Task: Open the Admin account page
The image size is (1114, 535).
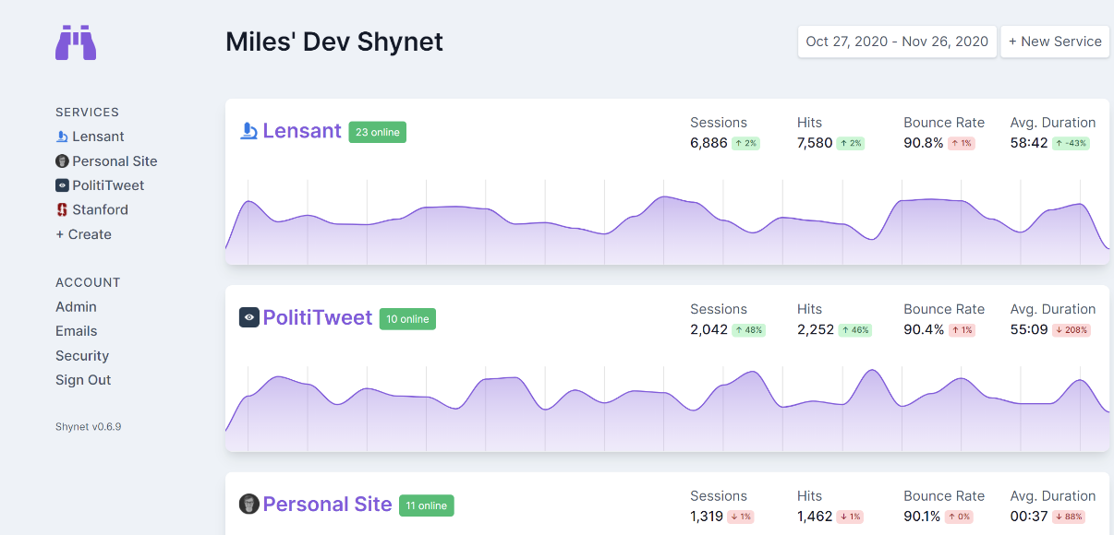Action: pos(76,307)
